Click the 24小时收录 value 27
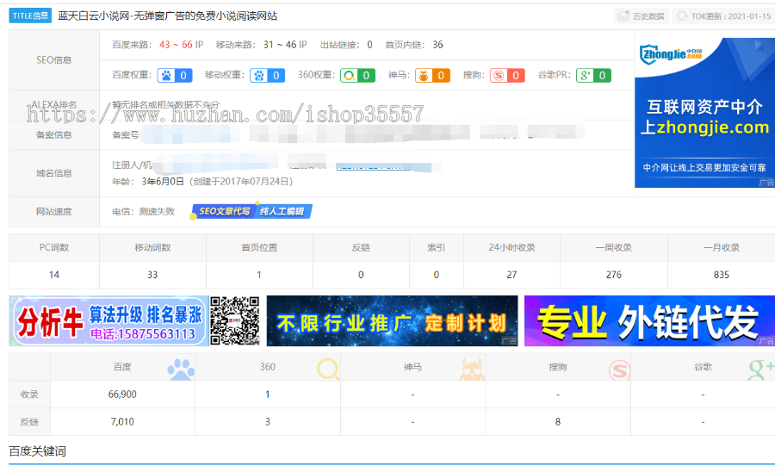Image resolution: width=775 pixels, height=466 pixels. click(x=512, y=275)
